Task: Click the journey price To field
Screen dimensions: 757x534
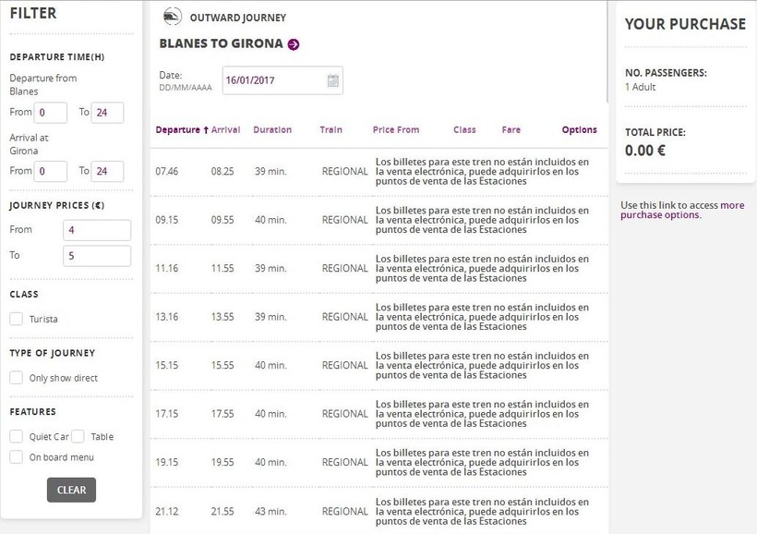Action: (97, 256)
